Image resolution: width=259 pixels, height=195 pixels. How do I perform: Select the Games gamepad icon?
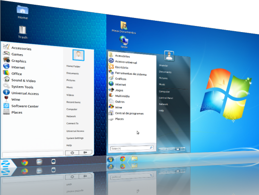click(x=6, y=53)
